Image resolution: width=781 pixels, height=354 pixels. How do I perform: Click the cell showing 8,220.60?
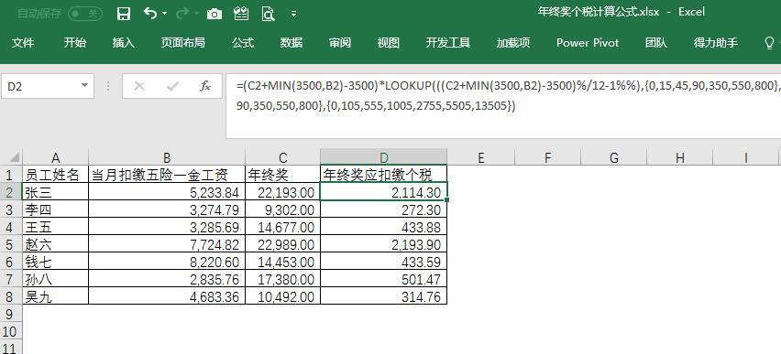click(167, 262)
